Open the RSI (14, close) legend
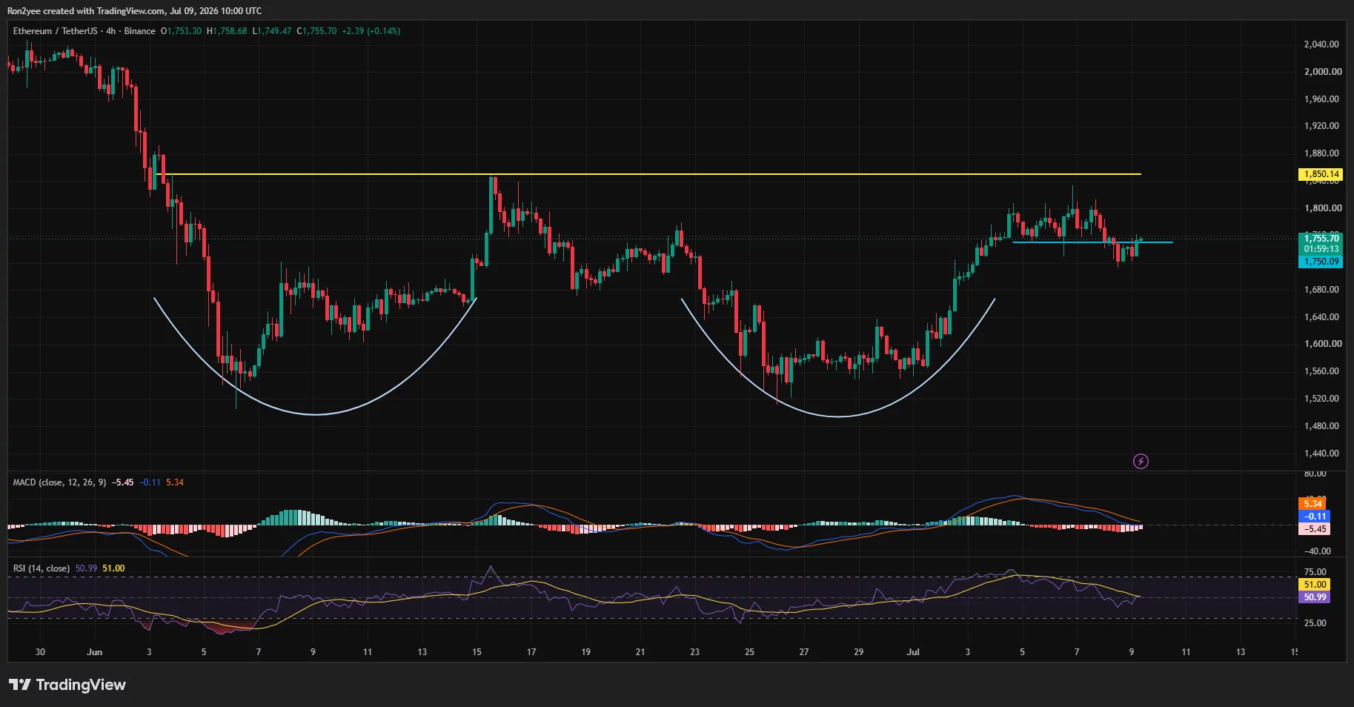The height and width of the screenshot is (707, 1354). point(42,568)
